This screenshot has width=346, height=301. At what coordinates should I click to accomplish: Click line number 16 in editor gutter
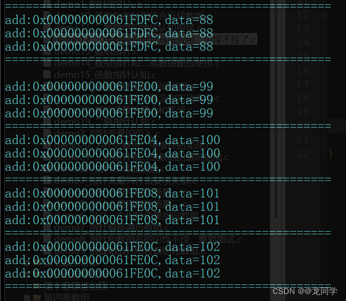[303, 70]
